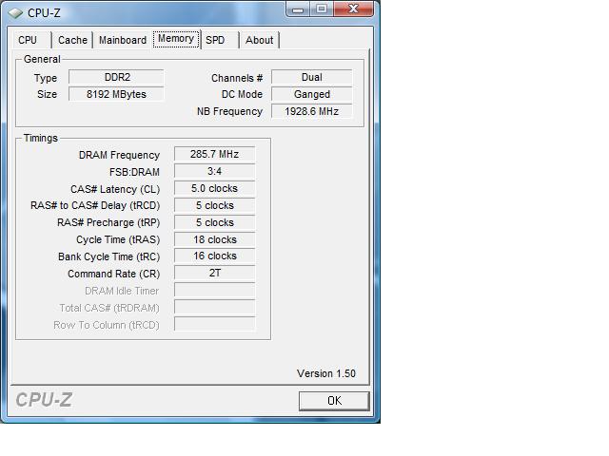This screenshot has height=456, width=609.
Task: Click the OK button
Action: coord(334,401)
